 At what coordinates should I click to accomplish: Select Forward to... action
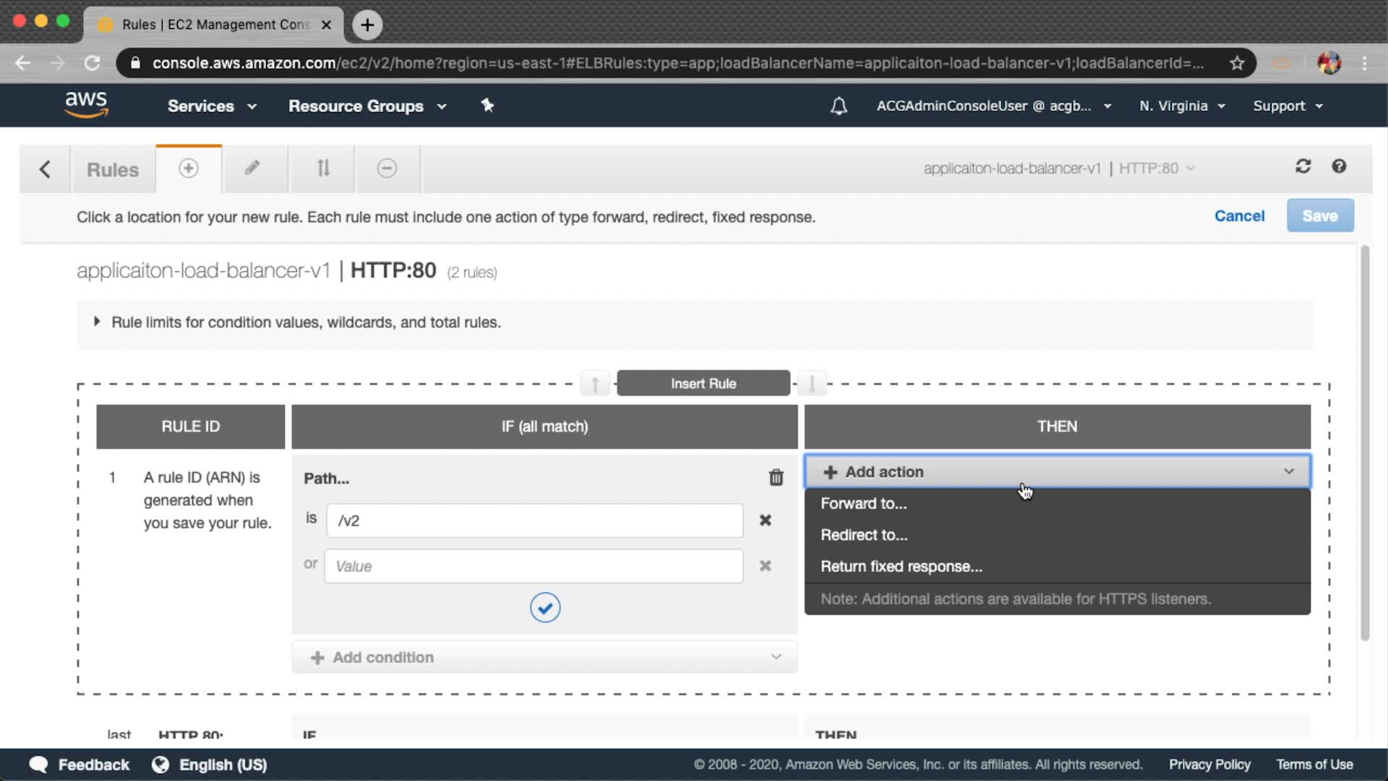[x=863, y=503]
